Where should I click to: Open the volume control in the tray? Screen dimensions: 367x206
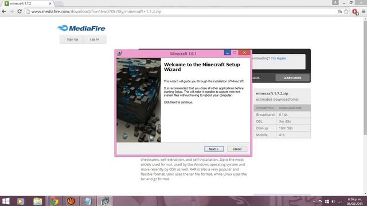click(334, 201)
